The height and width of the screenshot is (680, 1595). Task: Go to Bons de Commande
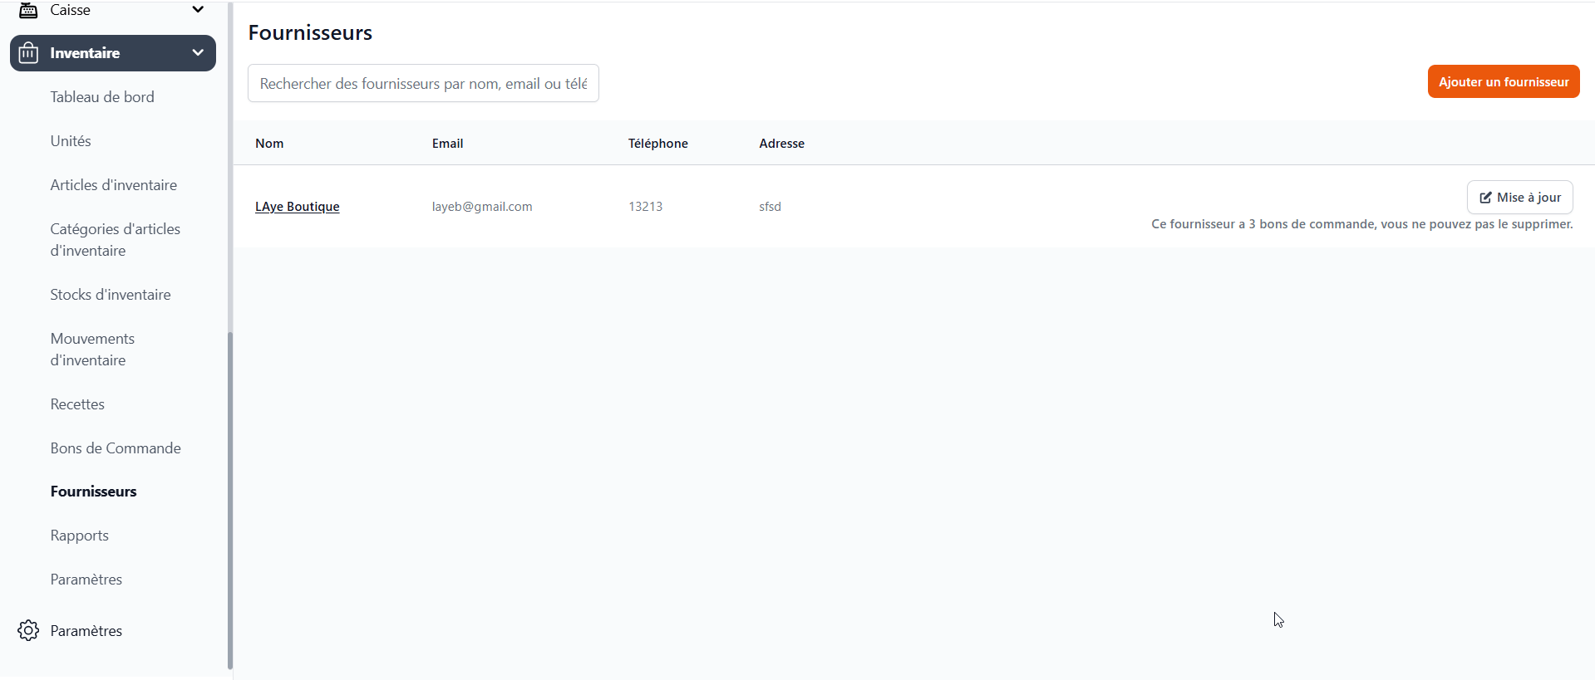coord(116,448)
